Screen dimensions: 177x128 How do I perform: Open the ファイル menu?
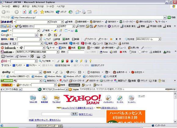coord(5,6)
